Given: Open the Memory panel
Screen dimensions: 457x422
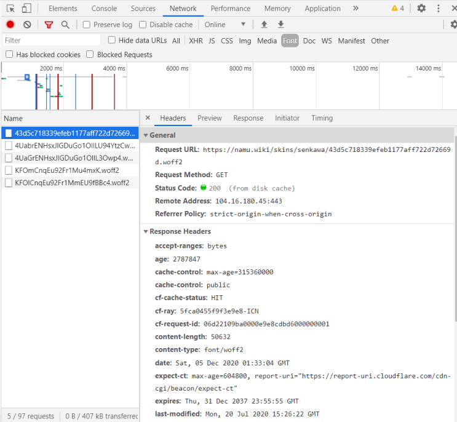Looking at the screenshot, I should 277,9.
